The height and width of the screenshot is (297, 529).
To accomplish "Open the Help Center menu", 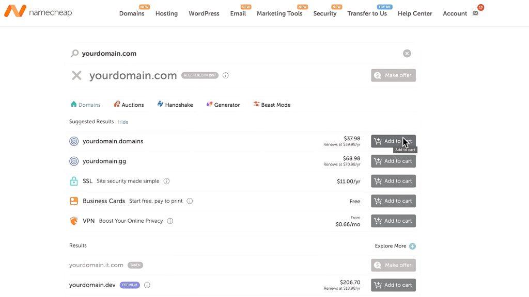I will (415, 13).
